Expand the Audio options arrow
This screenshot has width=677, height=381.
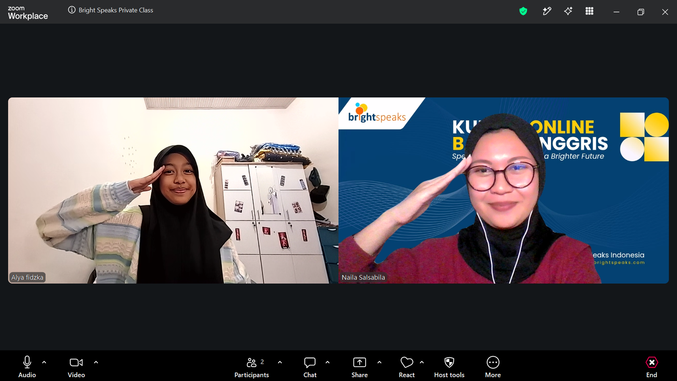coord(44,362)
